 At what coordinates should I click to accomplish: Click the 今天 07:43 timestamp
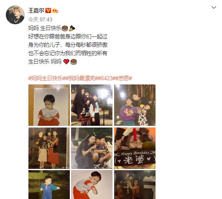pyautogui.click(x=40, y=20)
